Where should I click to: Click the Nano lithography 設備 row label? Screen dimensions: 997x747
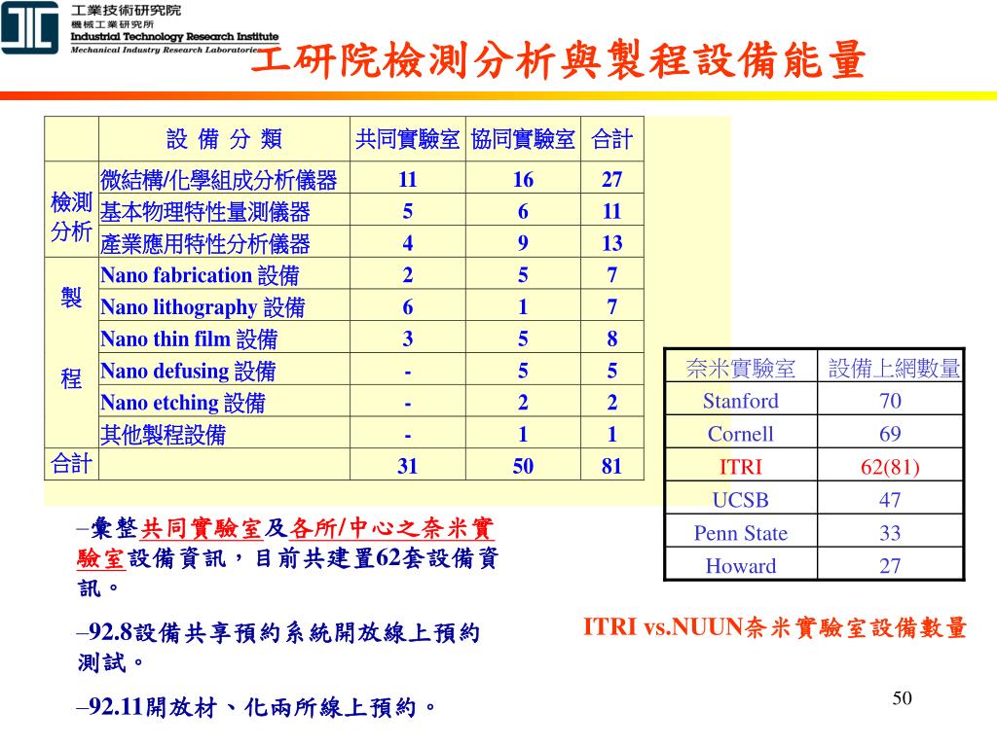(203, 306)
